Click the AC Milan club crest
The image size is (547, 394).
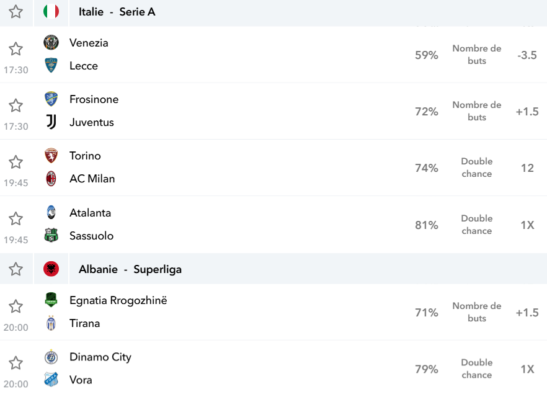(51, 179)
